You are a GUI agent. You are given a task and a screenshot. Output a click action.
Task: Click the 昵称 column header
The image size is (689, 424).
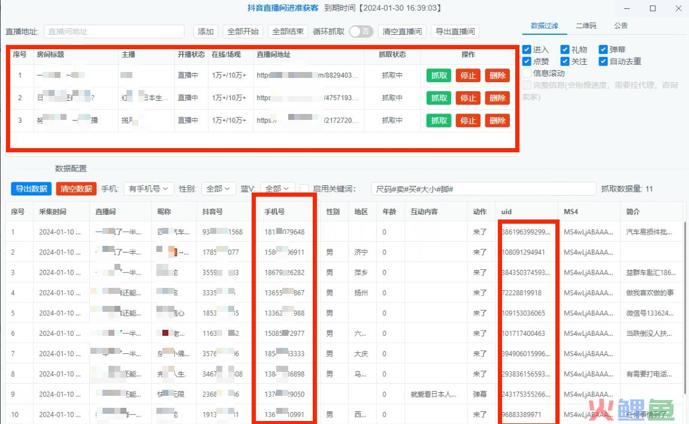[164, 212]
